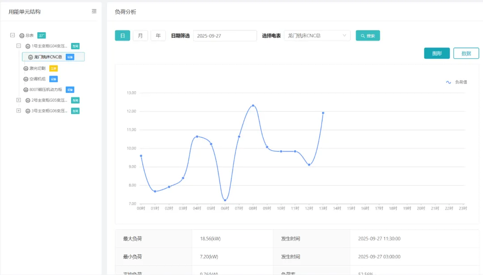This screenshot has width=483, height=275.
Task: Click the meter icon beside 激光切割
Action: [x=26, y=68]
